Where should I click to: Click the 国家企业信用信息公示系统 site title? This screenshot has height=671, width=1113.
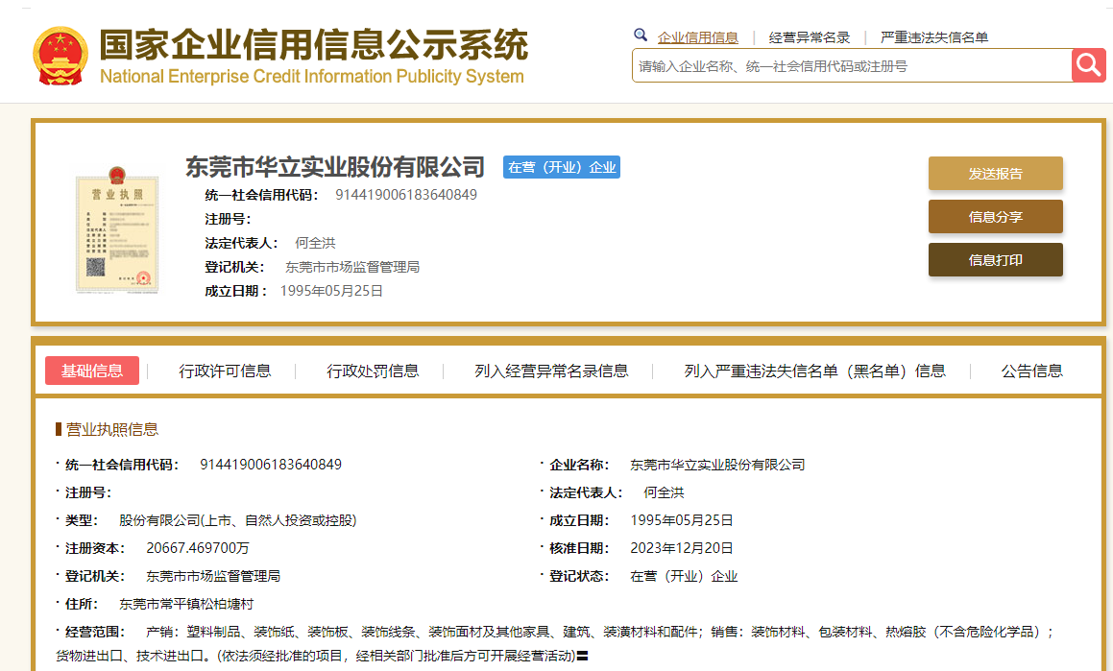coord(314,45)
